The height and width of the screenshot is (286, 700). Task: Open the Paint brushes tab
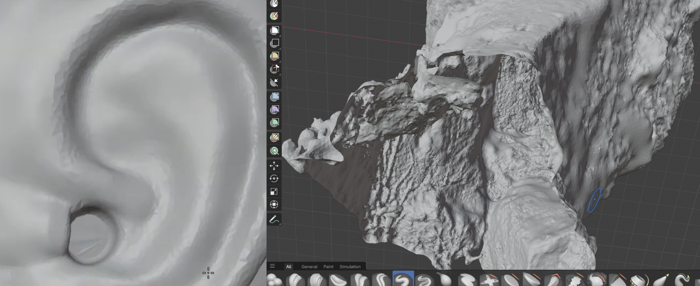pos(329,267)
